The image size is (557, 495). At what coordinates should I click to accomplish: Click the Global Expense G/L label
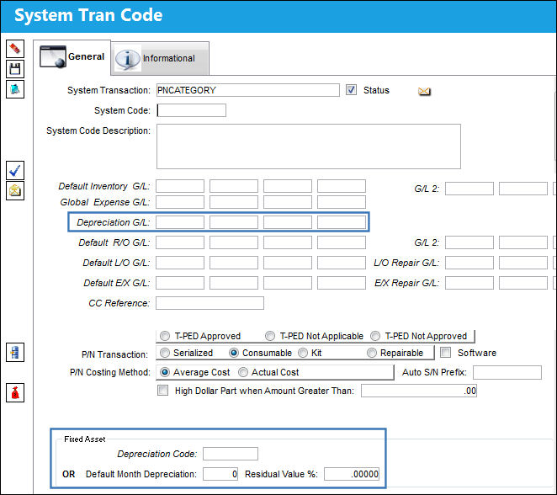click(x=105, y=202)
